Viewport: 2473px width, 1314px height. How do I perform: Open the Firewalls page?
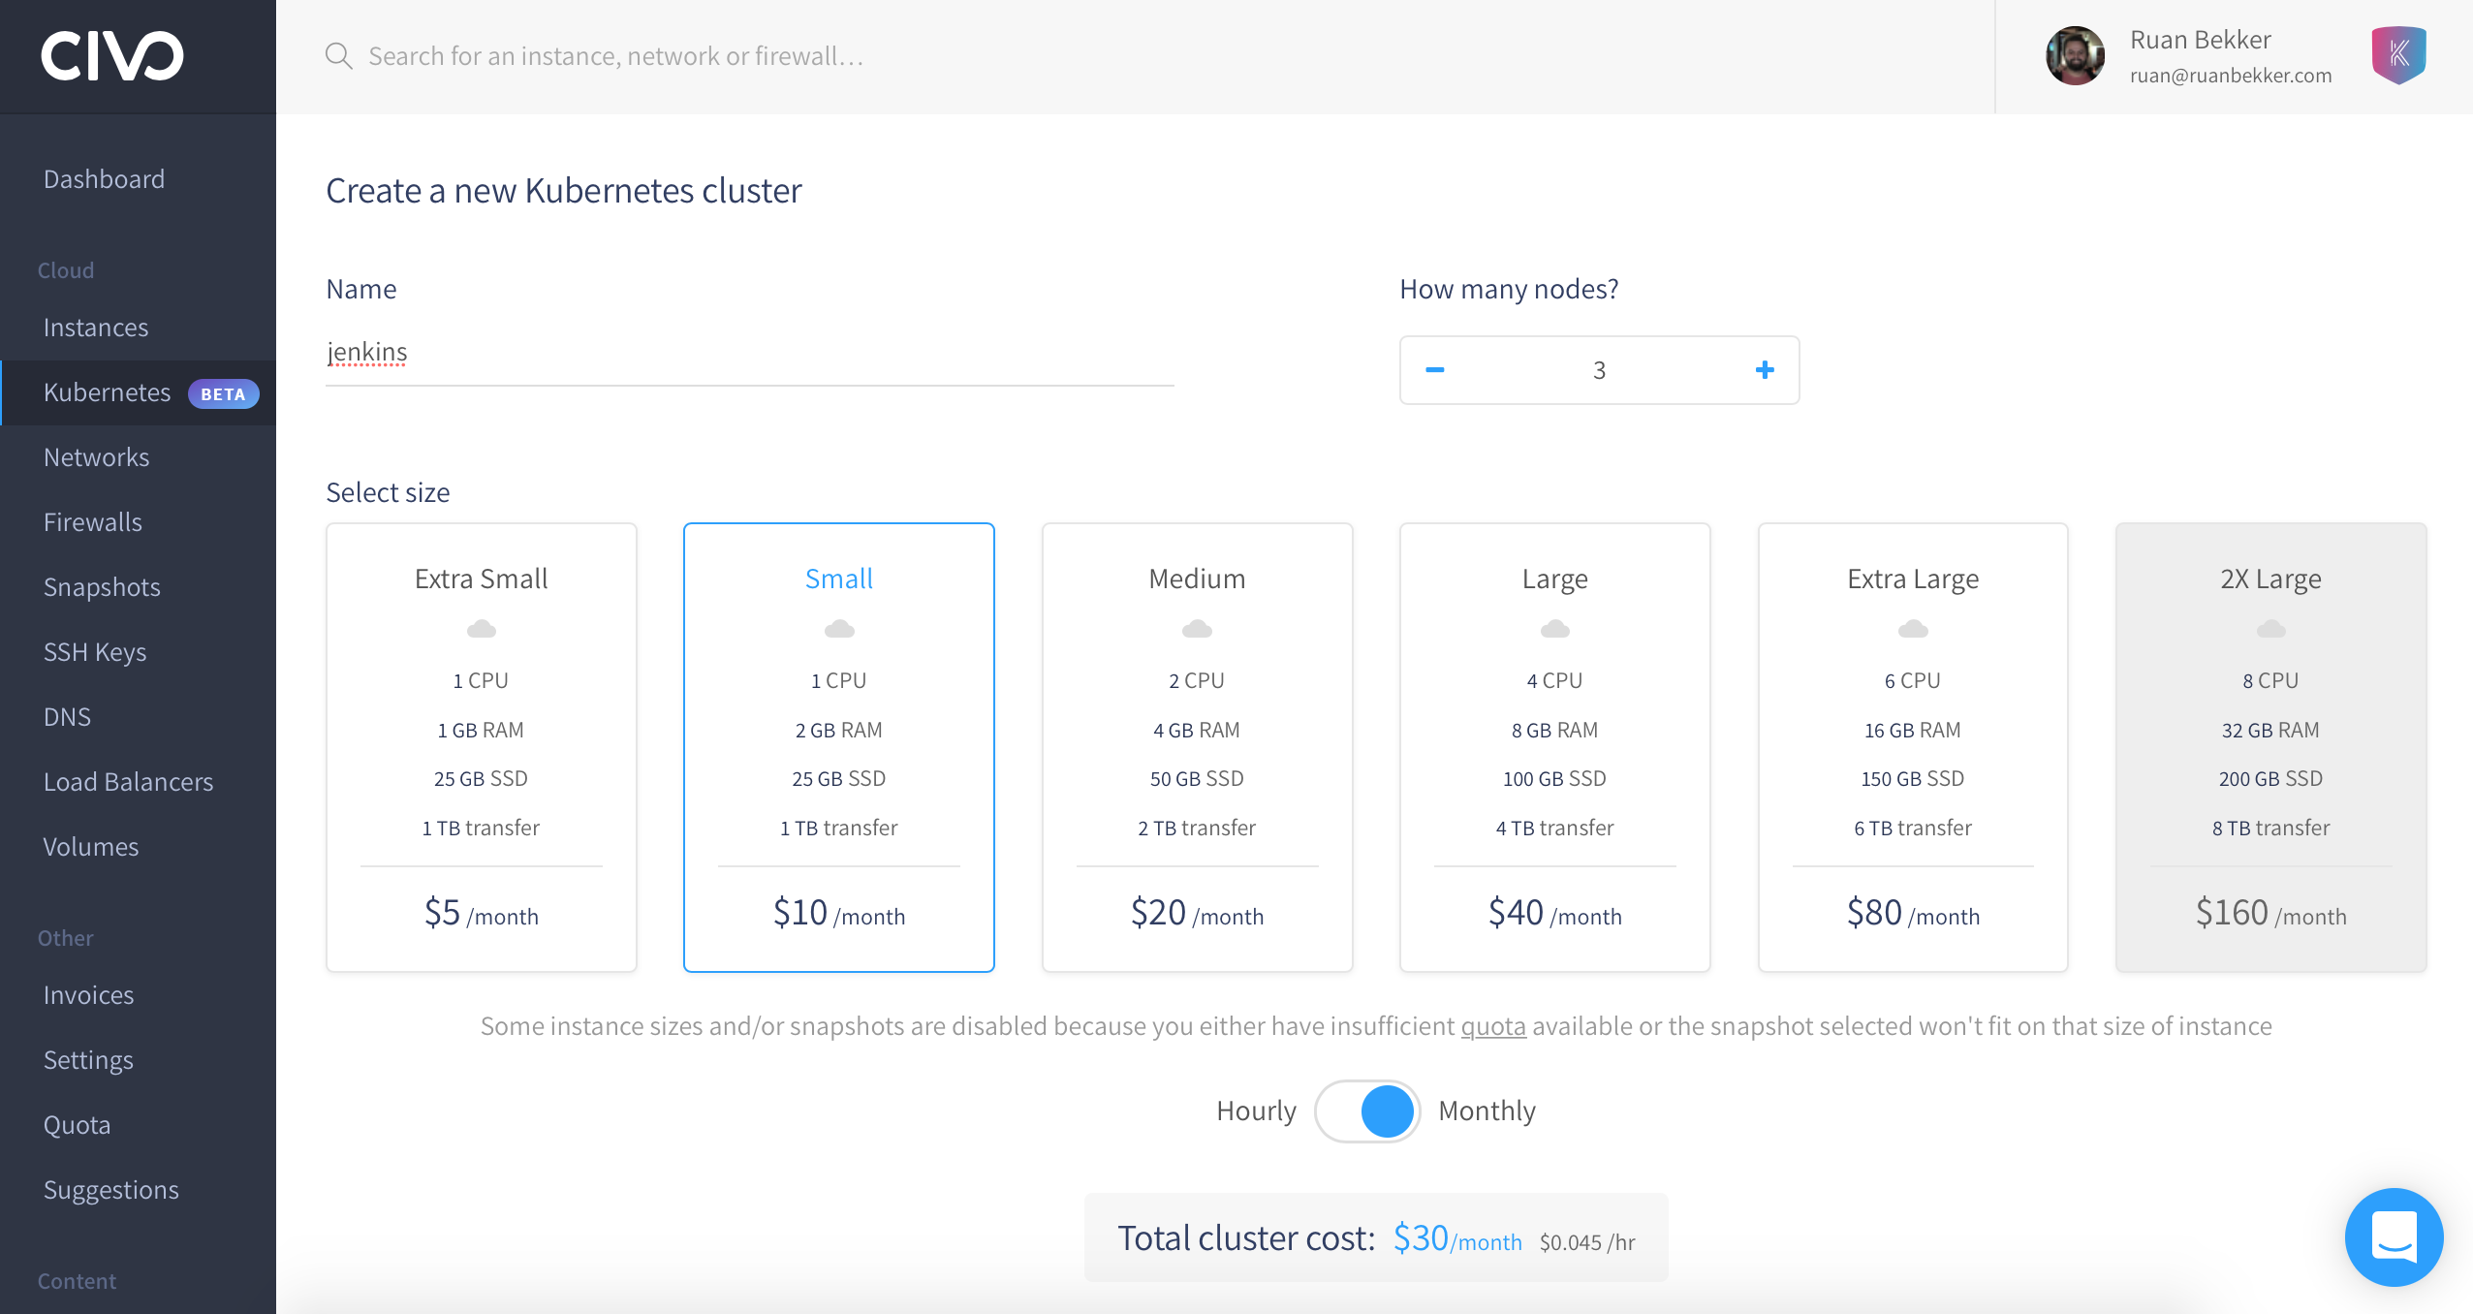(93, 522)
